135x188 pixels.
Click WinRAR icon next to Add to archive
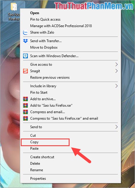(25, 99)
